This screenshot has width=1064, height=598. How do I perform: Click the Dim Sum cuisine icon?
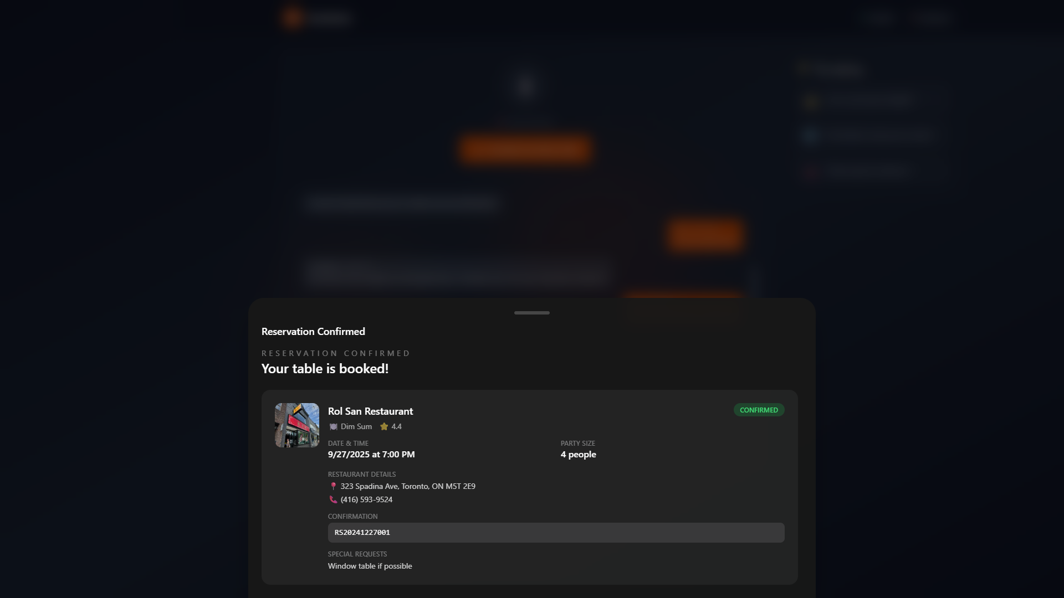pyautogui.click(x=333, y=426)
